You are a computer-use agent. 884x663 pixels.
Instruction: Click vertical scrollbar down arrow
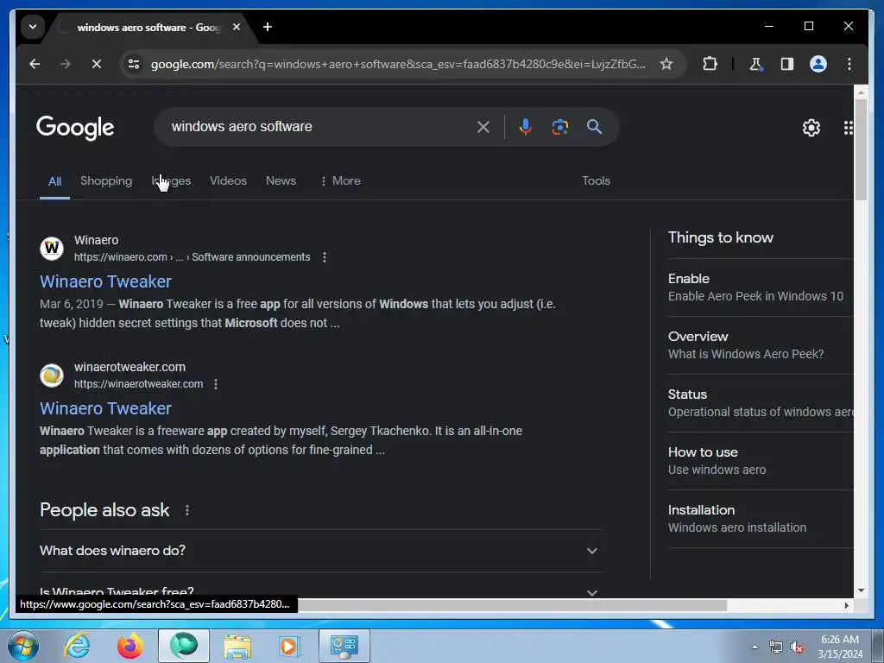[861, 590]
